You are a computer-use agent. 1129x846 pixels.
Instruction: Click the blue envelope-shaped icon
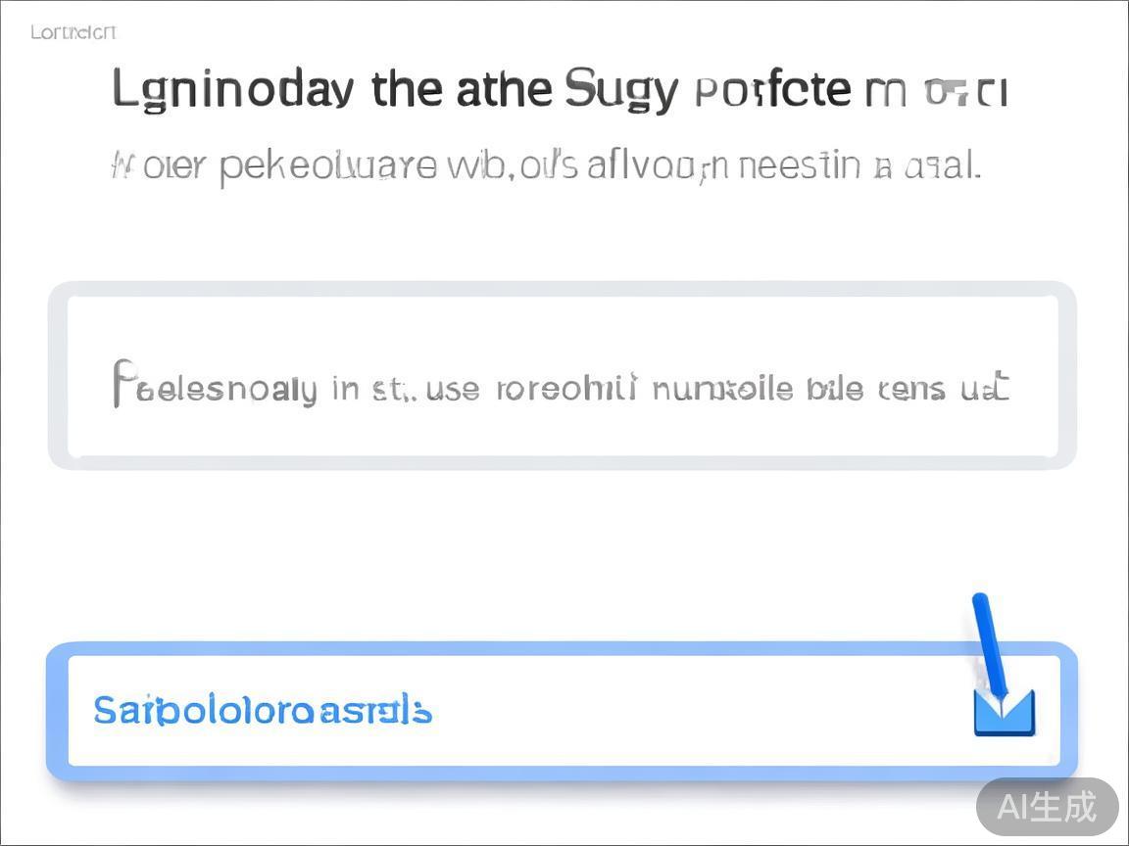(1004, 713)
